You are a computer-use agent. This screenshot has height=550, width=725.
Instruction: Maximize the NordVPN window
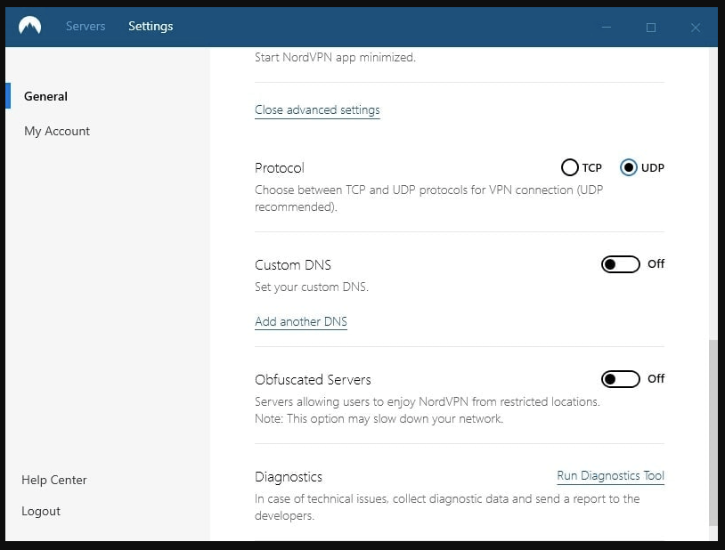[650, 28]
